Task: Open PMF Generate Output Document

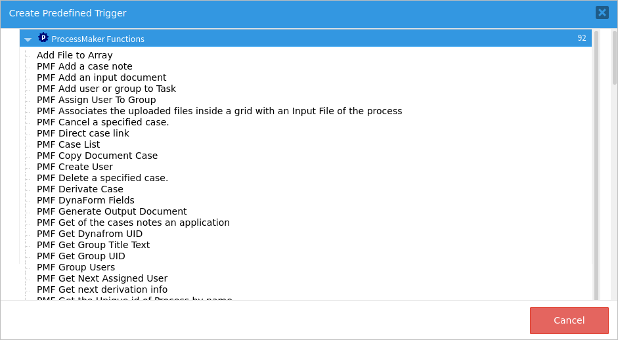Action: click(112, 211)
